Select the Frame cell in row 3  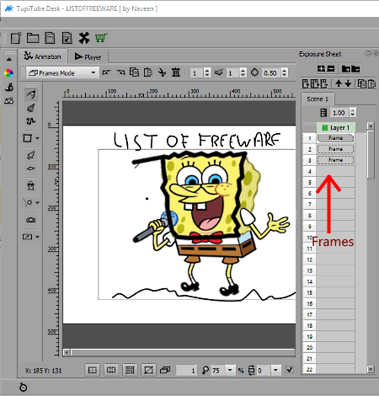336,160
